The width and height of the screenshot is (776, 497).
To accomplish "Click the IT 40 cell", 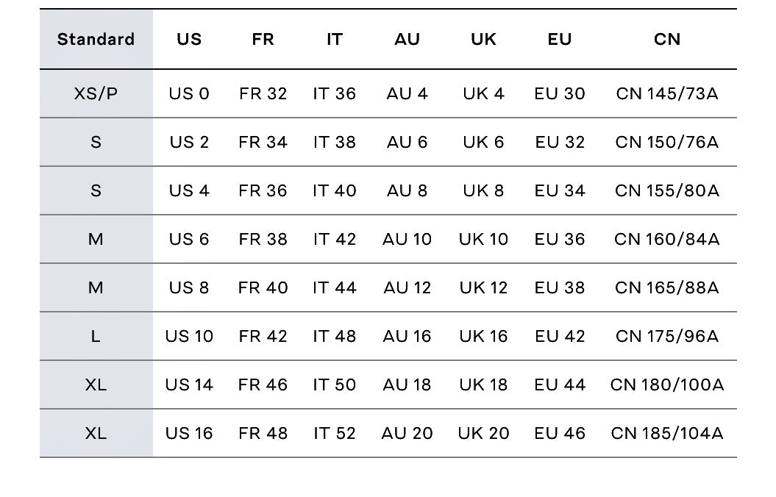I will click(335, 191).
